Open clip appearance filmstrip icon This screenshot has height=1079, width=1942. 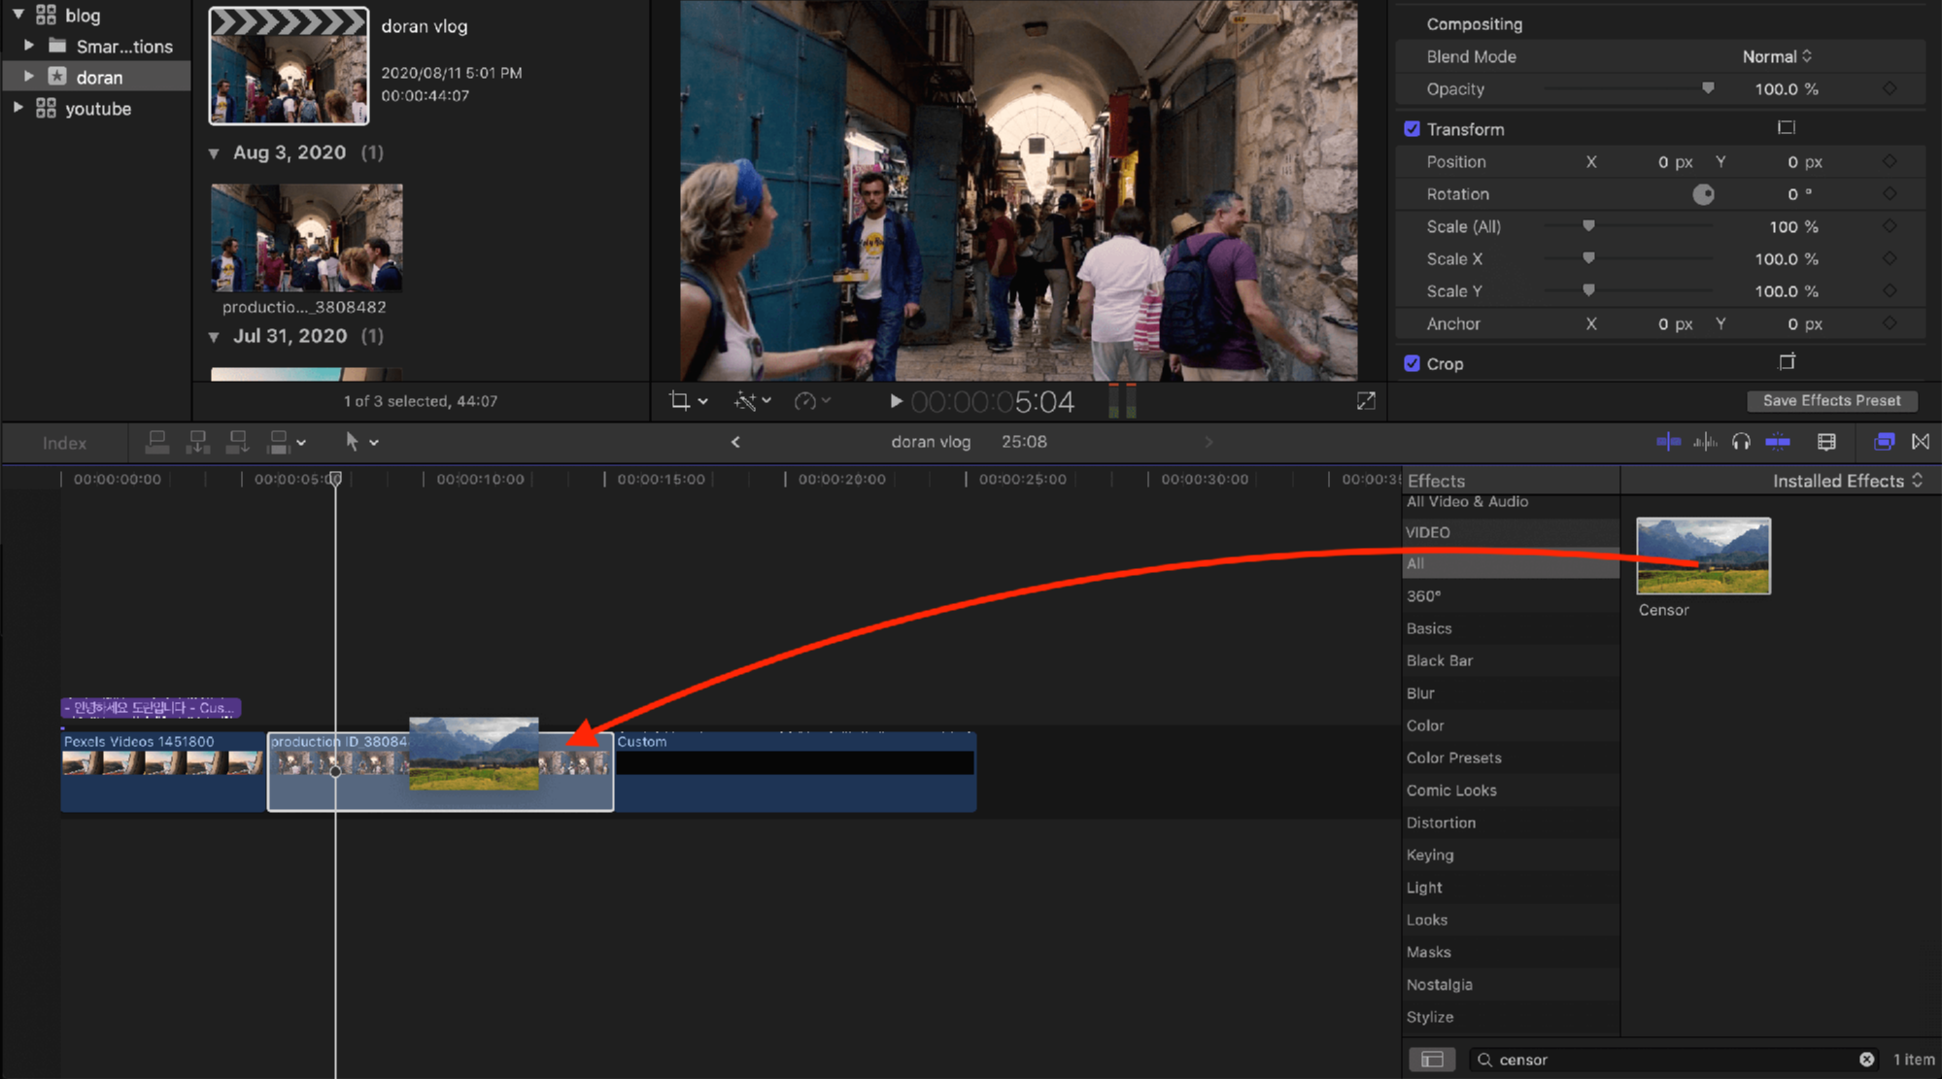[x=1826, y=442]
